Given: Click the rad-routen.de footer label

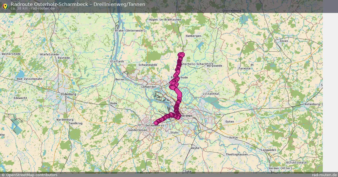Looking at the screenshot, I should (324, 175).
